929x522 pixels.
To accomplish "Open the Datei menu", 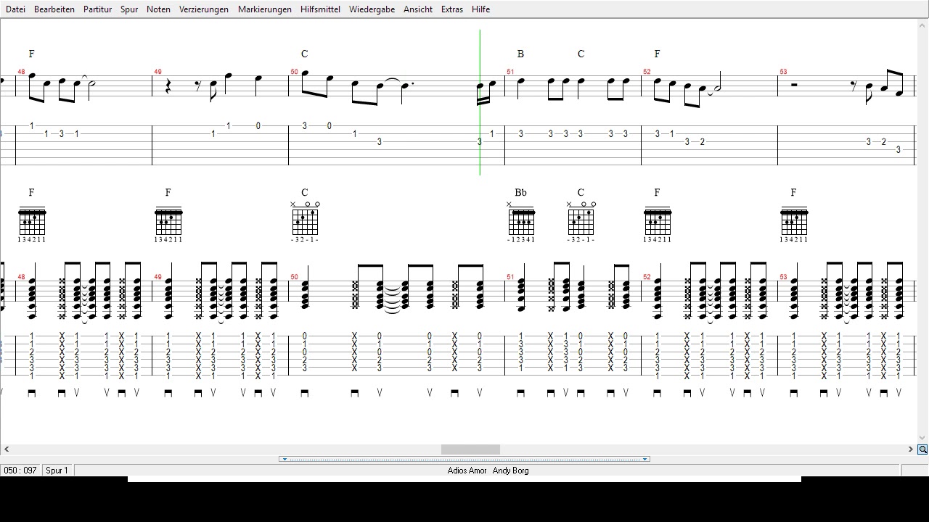I will click(15, 9).
